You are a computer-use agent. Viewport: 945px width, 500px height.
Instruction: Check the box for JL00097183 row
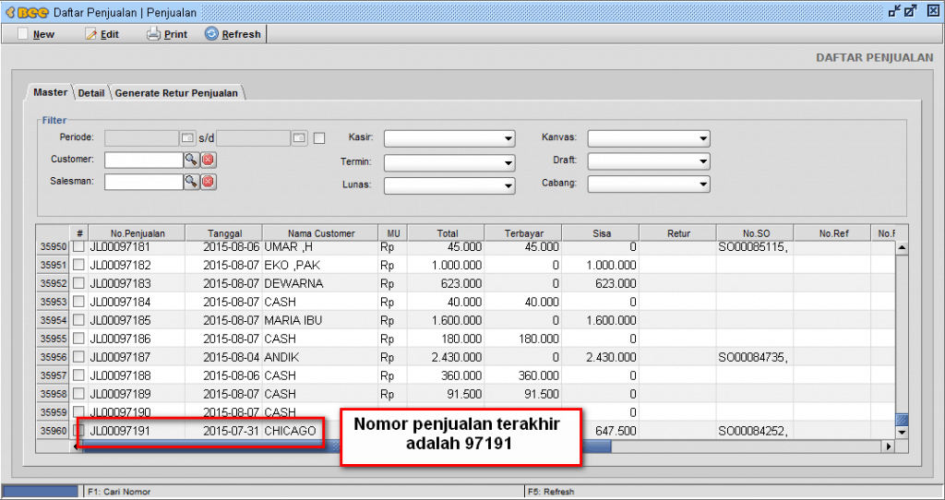pos(79,283)
